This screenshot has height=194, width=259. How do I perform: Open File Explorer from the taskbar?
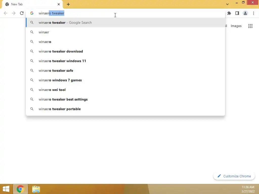36,189
